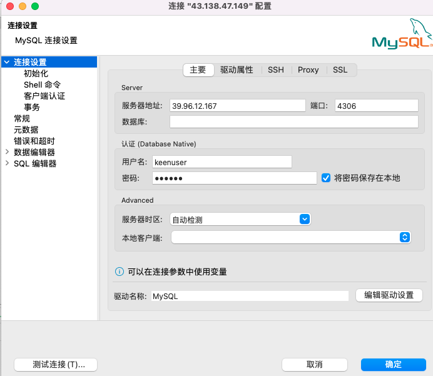Switch to the 驱动属性 tab

(237, 70)
